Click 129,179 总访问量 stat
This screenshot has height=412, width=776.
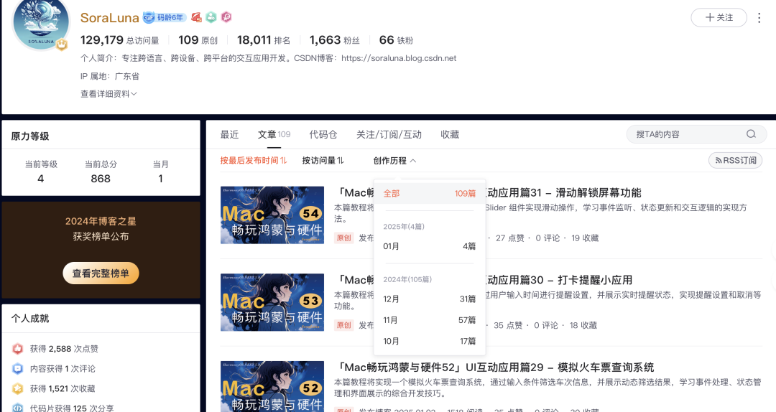[120, 40]
